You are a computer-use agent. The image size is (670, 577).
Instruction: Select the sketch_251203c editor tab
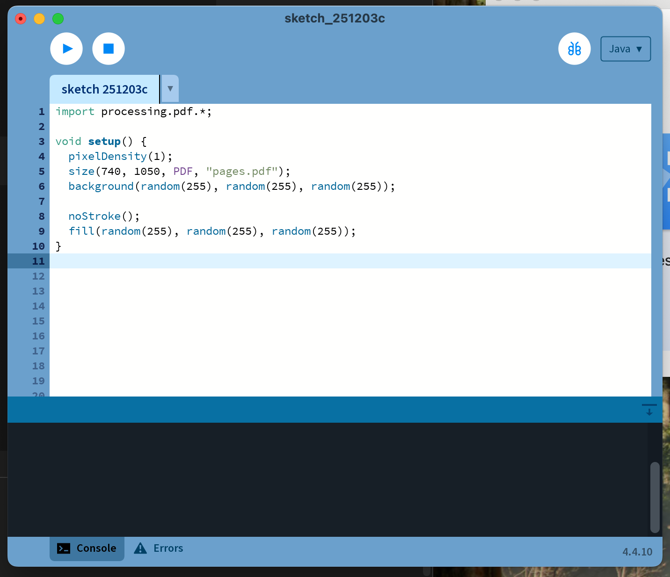[x=104, y=89]
